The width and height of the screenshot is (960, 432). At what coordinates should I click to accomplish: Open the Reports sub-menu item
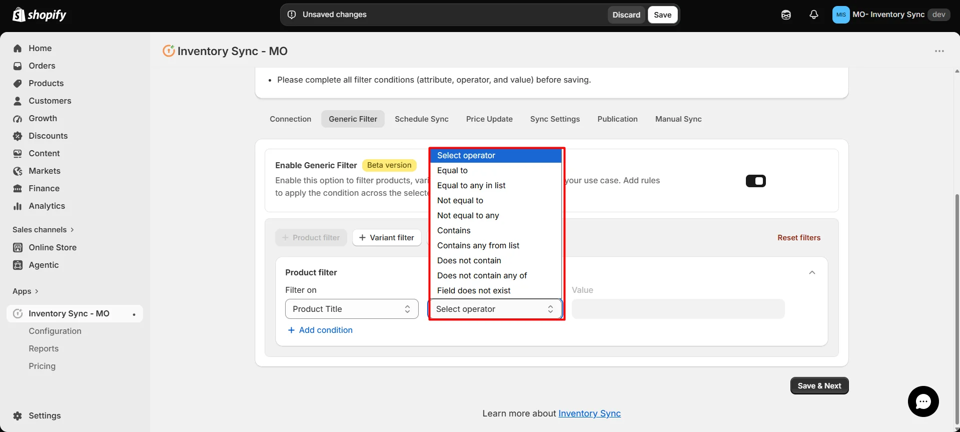[x=44, y=348]
